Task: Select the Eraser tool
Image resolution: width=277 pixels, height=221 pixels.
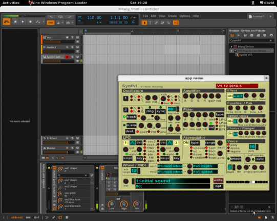Action: [162, 23]
